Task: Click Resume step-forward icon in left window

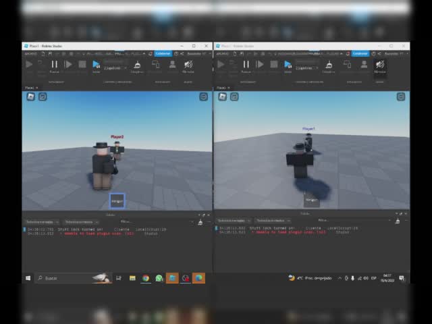Action: click(67, 65)
